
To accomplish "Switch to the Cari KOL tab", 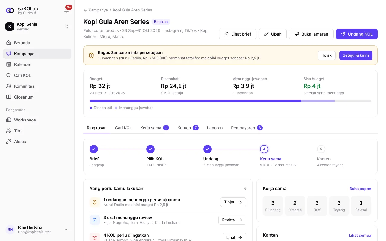I will pyautogui.click(x=123, y=128).
